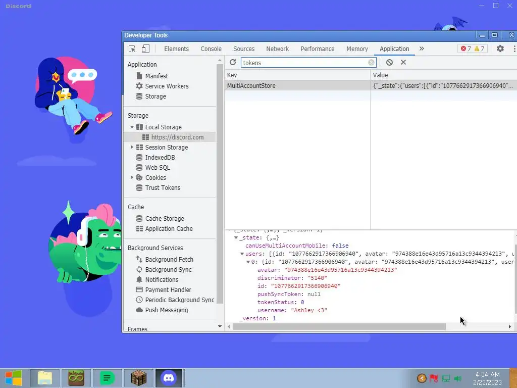Collapse the Local Storage tree node

[x=132, y=127]
